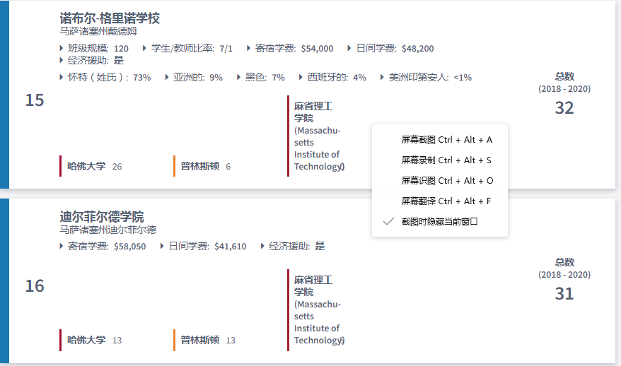This screenshot has width=621, height=366.
Task: Click 普林斯顿 with count 13
Action: tap(199, 341)
